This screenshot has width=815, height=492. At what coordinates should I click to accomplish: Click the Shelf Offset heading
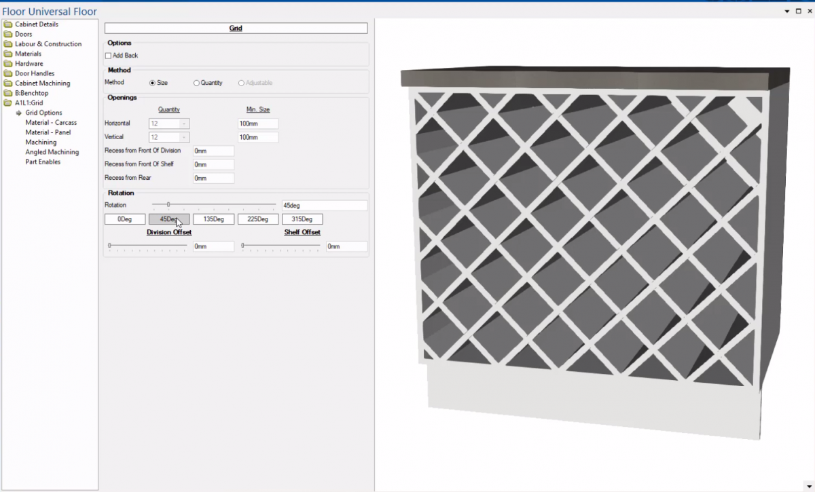[302, 232]
